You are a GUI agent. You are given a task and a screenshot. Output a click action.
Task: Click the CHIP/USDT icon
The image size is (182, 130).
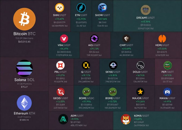point(126,39)
